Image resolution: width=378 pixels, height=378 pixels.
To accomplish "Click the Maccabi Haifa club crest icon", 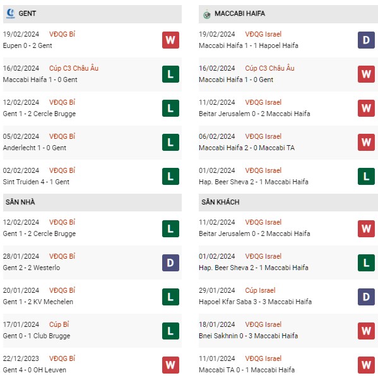I will (206, 15).
